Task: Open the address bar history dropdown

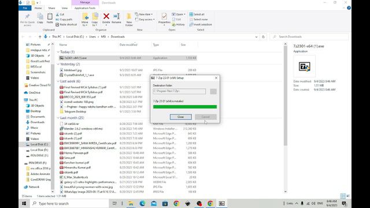Action: pyautogui.click(x=256, y=37)
